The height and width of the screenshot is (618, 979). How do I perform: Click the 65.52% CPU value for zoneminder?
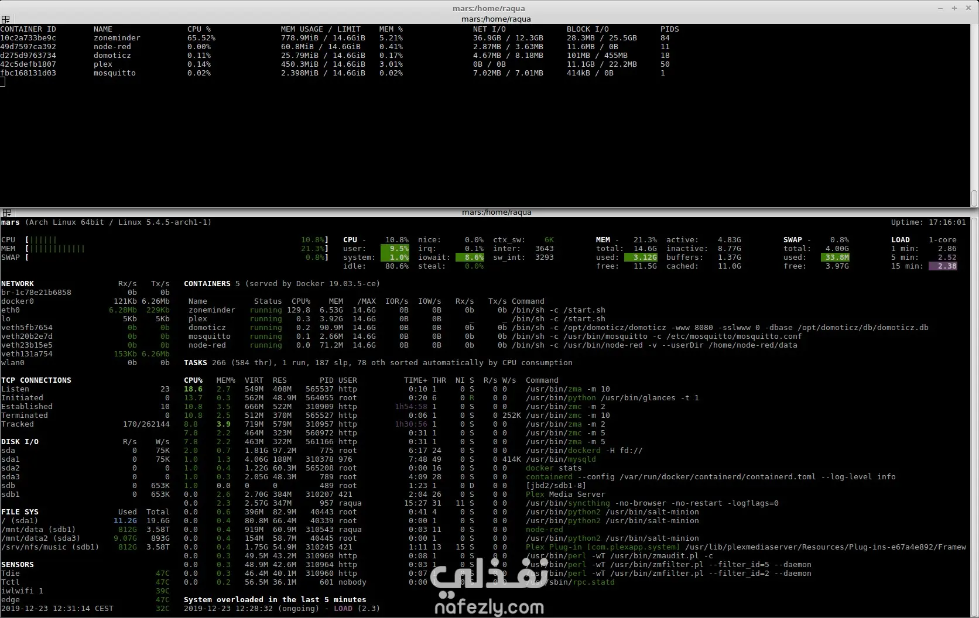coord(201,38)
